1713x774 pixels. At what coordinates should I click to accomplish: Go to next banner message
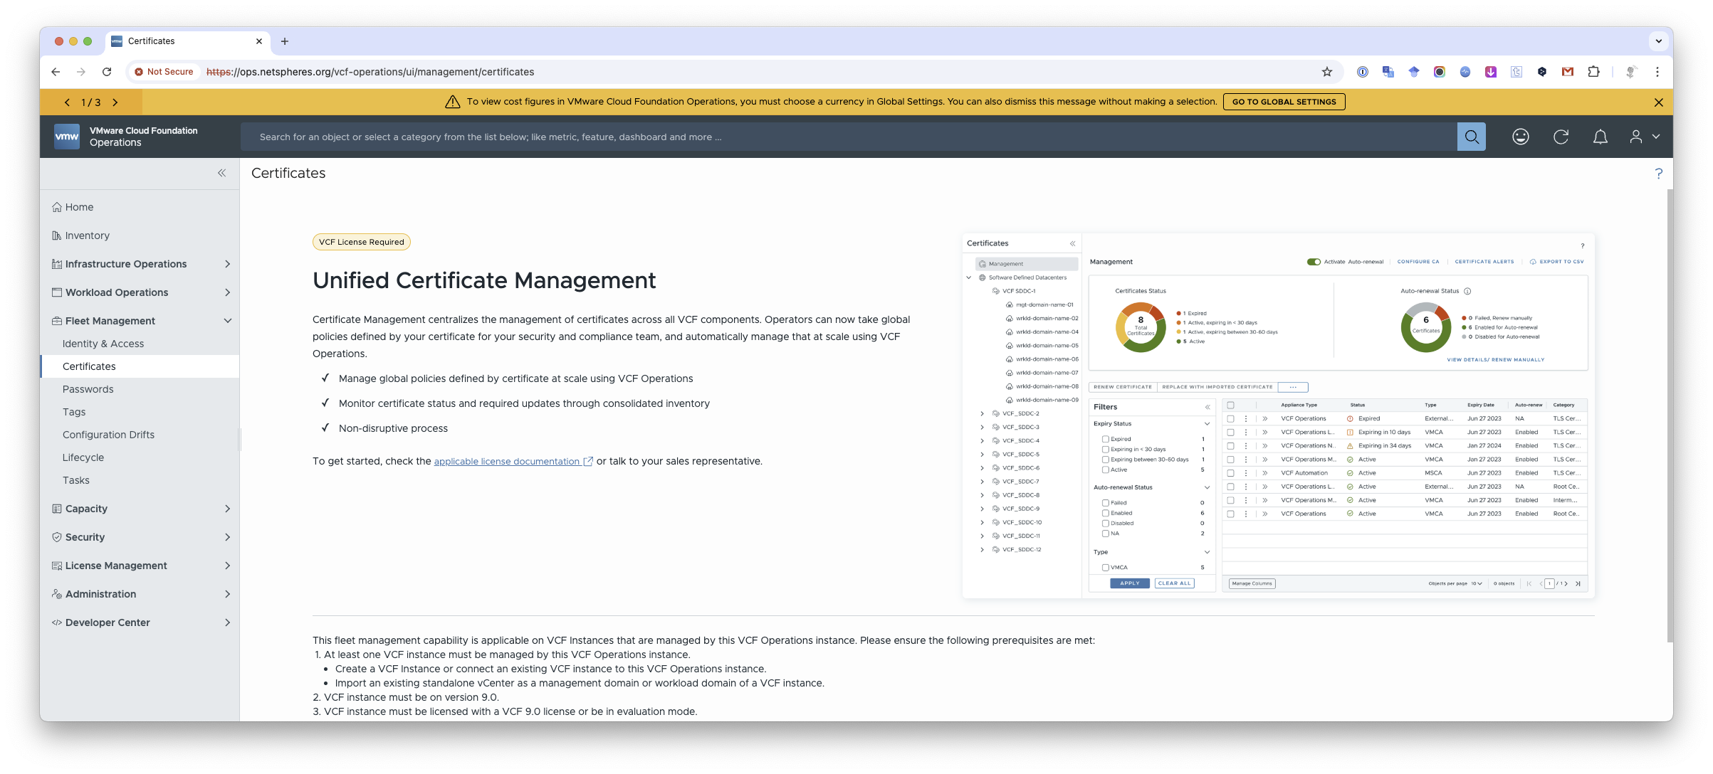[115, 102]
